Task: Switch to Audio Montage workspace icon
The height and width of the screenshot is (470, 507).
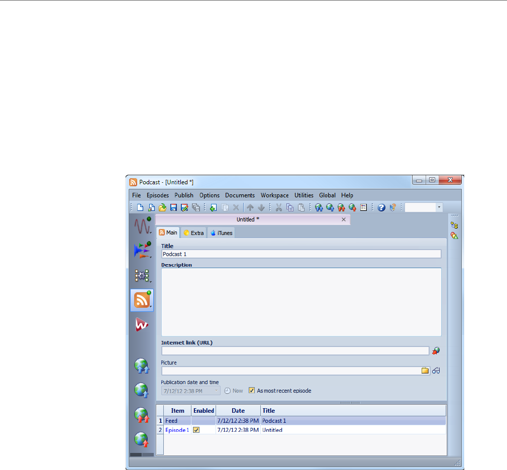Action: tap(142, 250)
